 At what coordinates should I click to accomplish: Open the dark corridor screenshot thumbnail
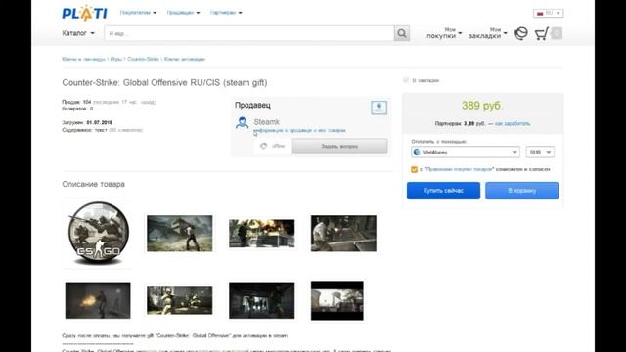(x=261, y=300)
